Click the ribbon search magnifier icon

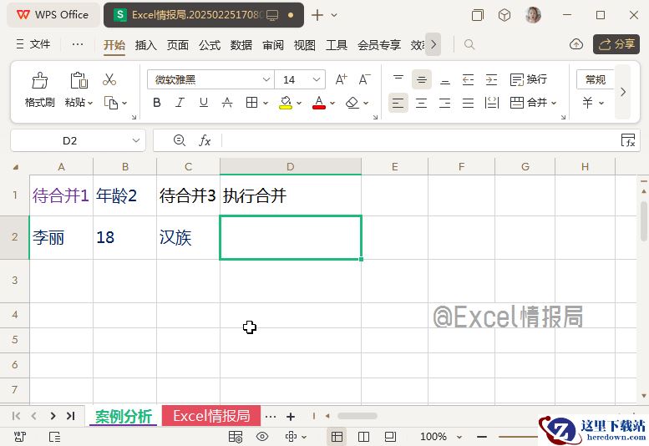pos(469,44)
